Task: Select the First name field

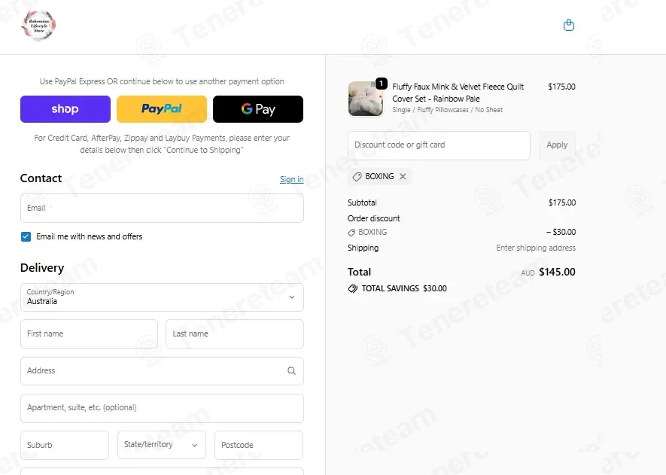Action: click(90, 334)
